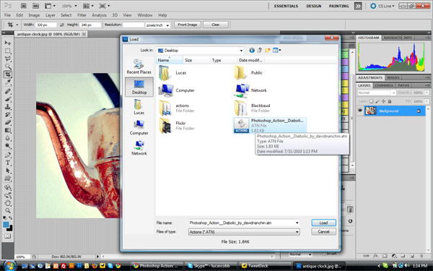Switch to the Design workspace
This screenshot has width=433, height=271.
click(x=314, y=6)
